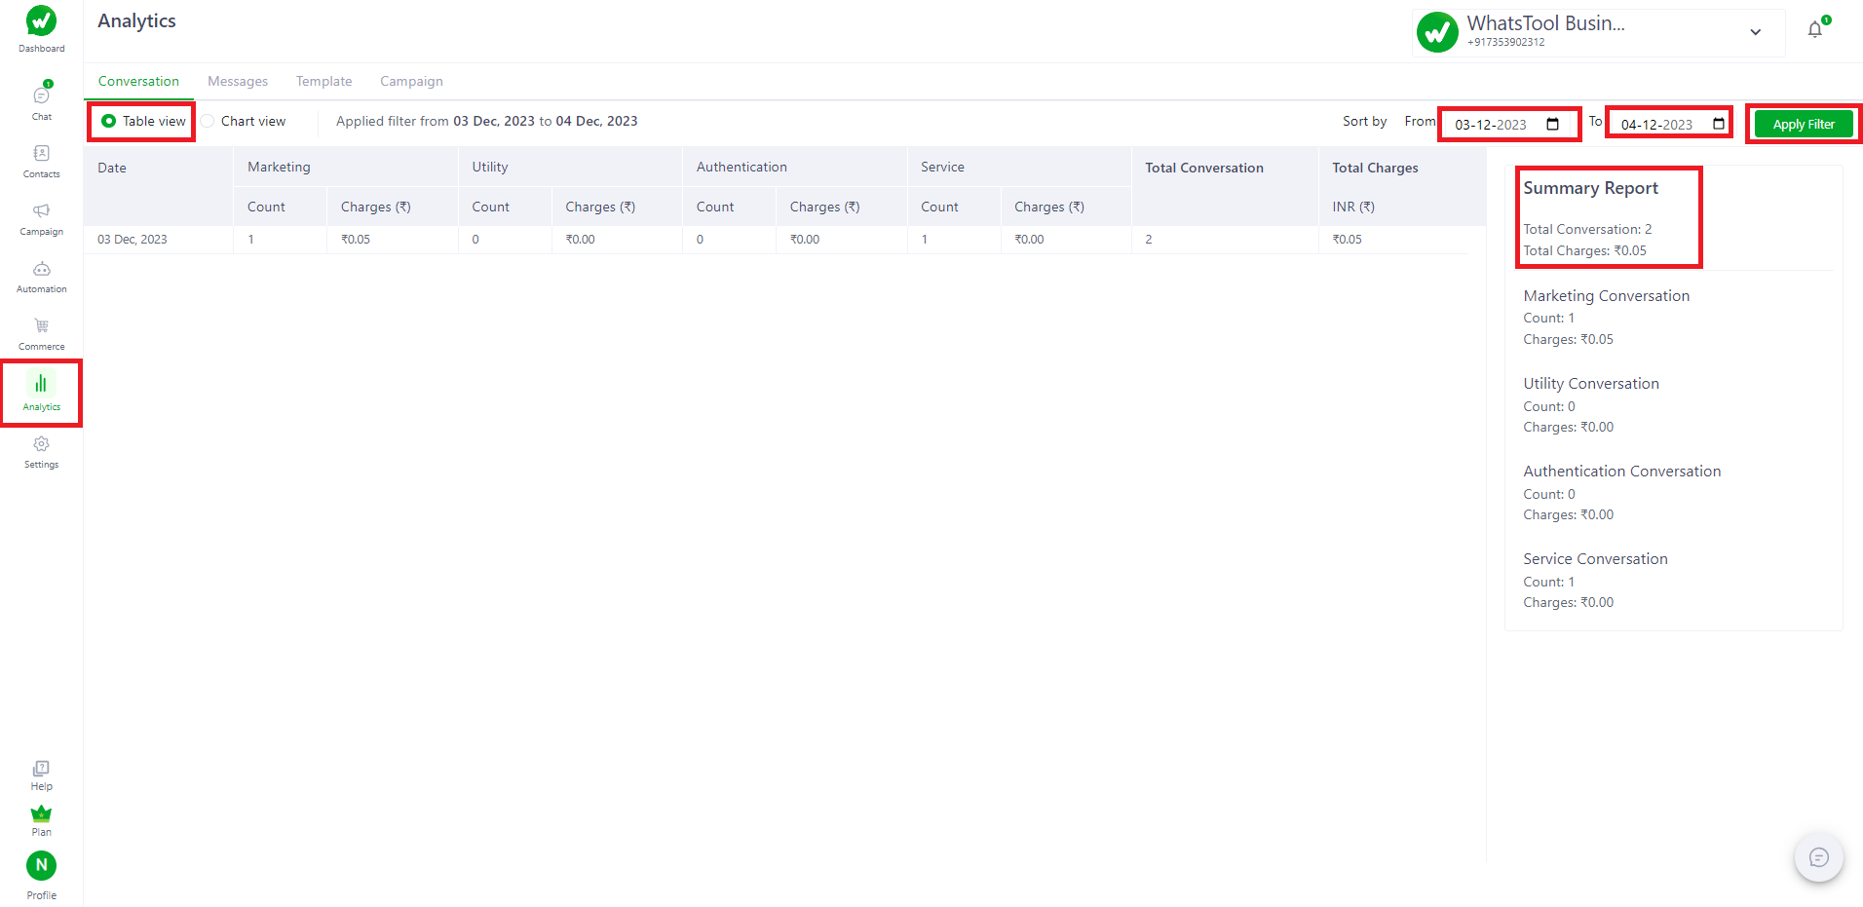Click the Service column header
The image size is (1863, 907).
point(942,167)
